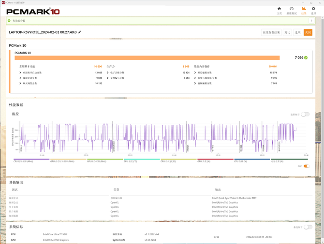This screenshot has width=324, height=244.
Task: Click the 主页 tab label
Action: (x=279, y=14)
